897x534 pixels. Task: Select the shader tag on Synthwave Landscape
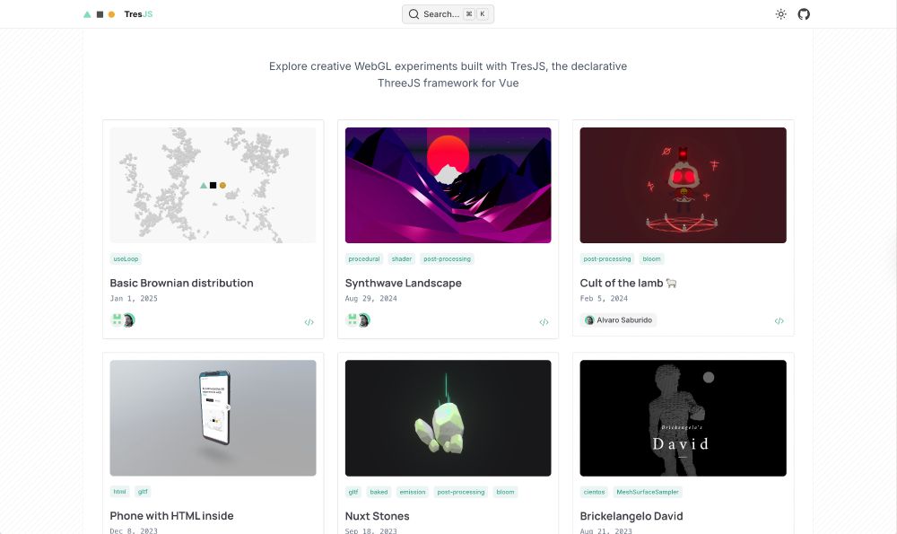(402, 258)
